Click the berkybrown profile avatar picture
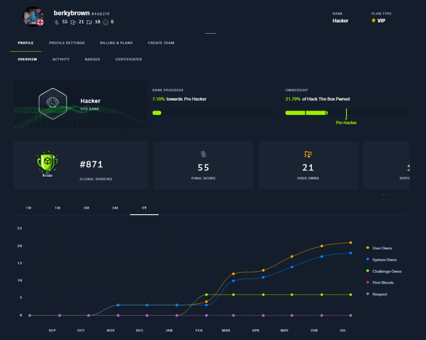The height and width of the screenshot is (340, 426). pyautogui.click(x=34, y=17)
